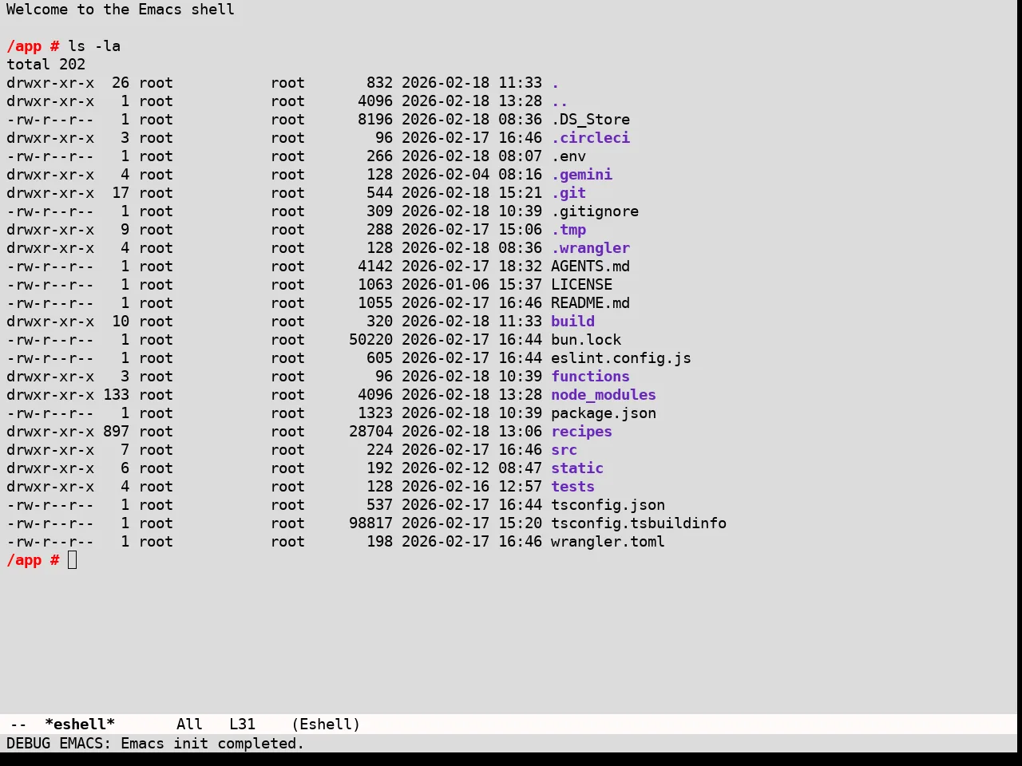Click the .tmp directory entry
Viewport: 1022px width, 766px height.
568,230
